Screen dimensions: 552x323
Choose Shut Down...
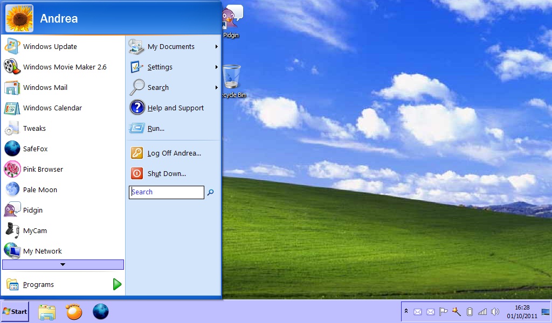point(174,174)
